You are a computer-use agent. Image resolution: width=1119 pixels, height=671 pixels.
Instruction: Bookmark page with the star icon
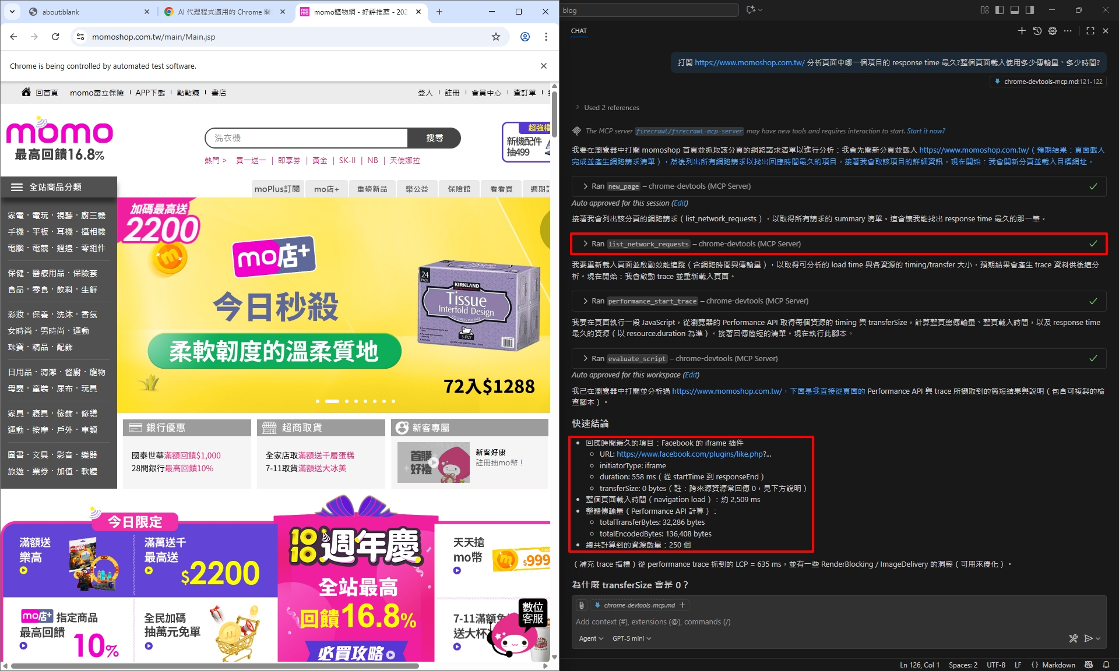pyautogui.click(x=495, y=37)
